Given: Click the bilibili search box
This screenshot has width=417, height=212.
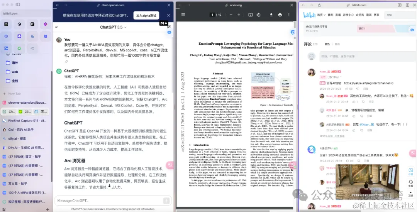Looking at the screenshot, I should tap(400, 15).
